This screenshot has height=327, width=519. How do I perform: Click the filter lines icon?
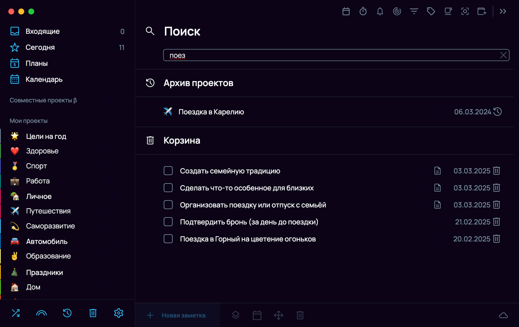coord(414,11)
